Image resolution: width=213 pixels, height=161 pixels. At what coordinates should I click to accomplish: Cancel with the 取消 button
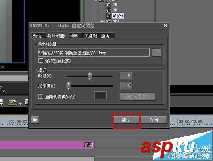coord(154,120)
